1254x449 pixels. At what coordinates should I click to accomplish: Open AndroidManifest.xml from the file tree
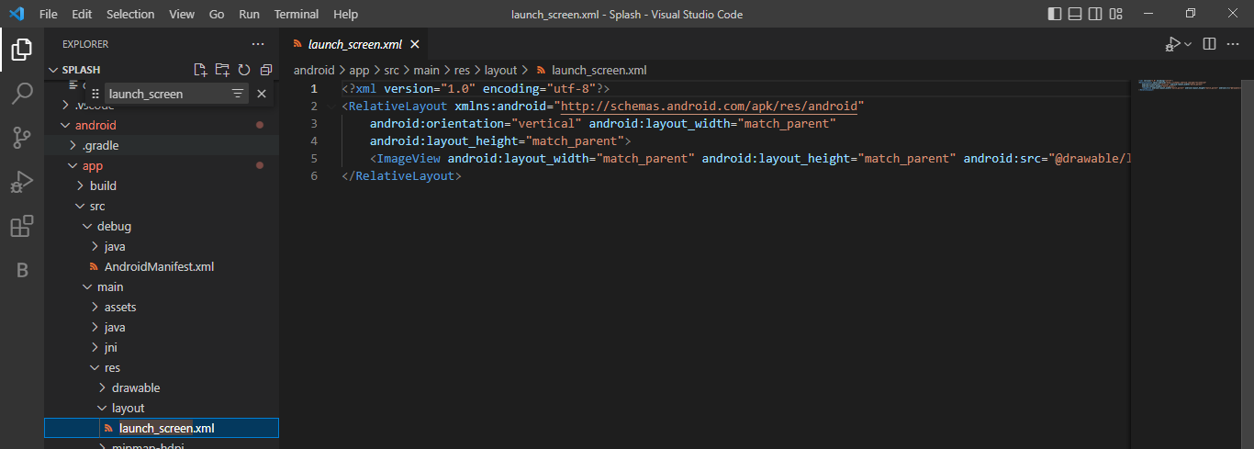(x=159, y=266)
